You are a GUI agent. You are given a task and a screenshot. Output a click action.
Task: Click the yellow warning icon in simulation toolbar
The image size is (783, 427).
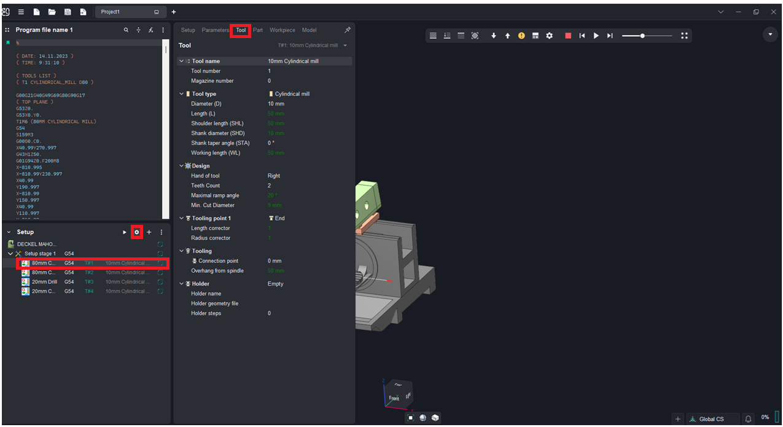pyautogui.click(x=521, y=36)
